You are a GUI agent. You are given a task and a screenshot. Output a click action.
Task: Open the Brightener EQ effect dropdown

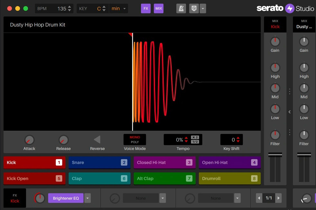tap(87, 198)
